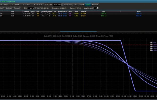The height and width of the screenshot is (100, 157).
Task: Sort by the Last column header
Action: coord(38,11)
